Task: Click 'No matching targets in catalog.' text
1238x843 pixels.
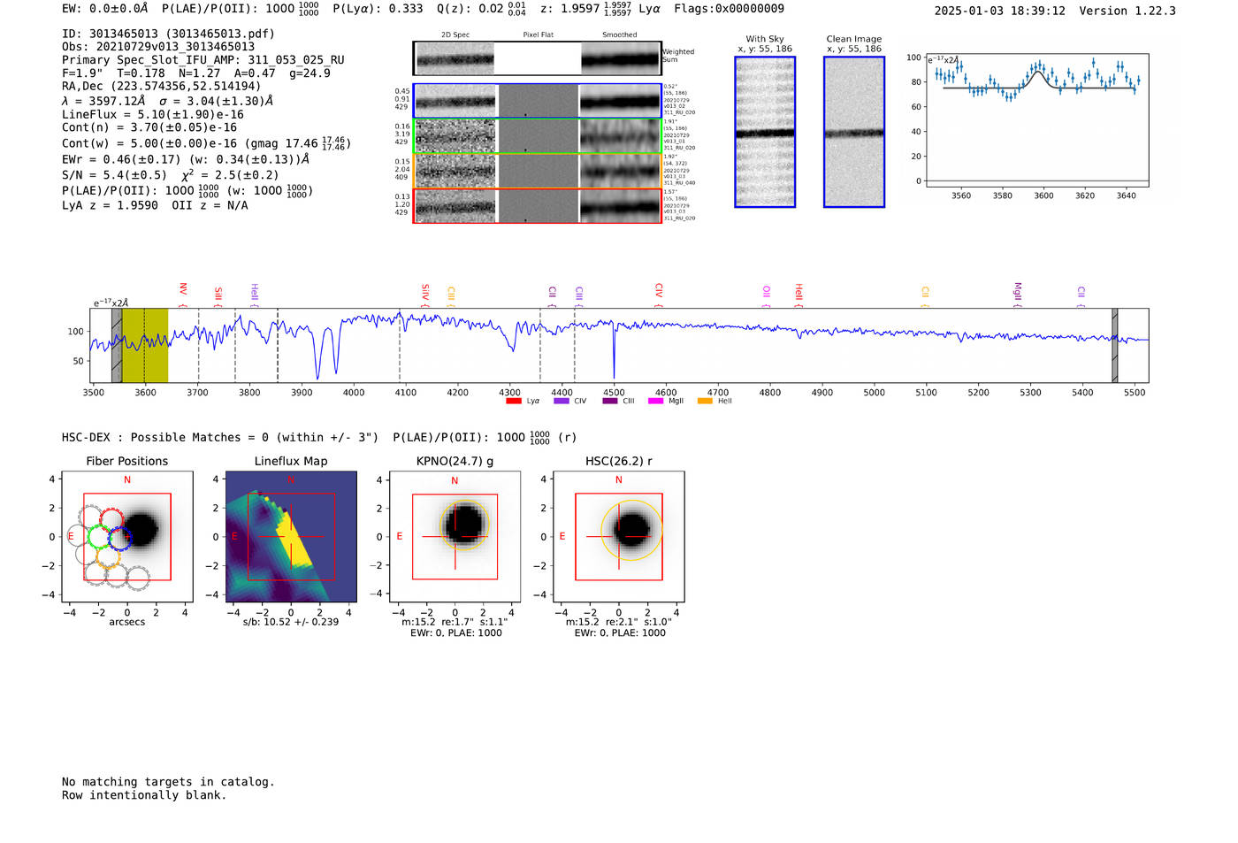Action: 168,782
